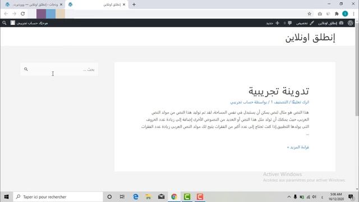
Task: Open the green Camtasia app on taskbar
Action: (x=187, y=197)
